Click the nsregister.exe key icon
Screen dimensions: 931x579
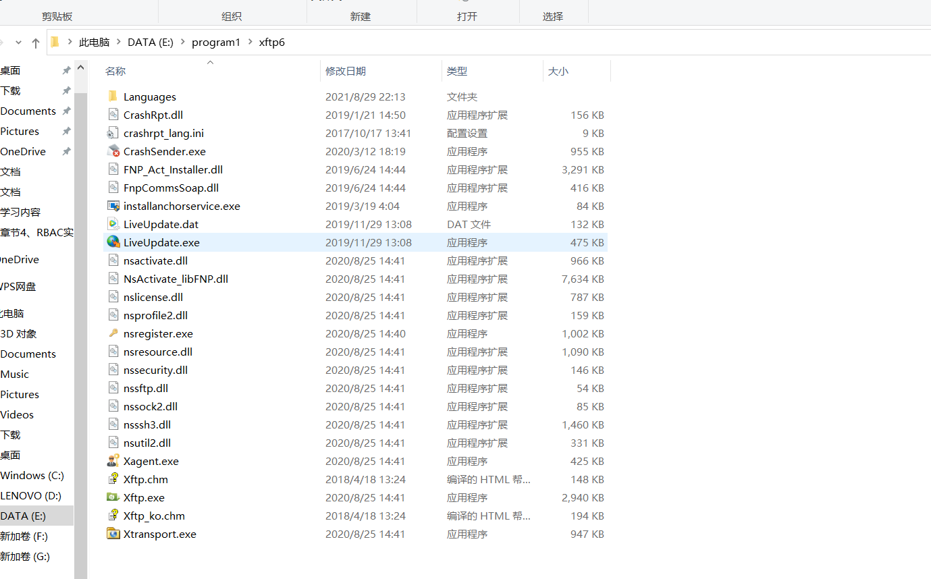click(113, 333)
